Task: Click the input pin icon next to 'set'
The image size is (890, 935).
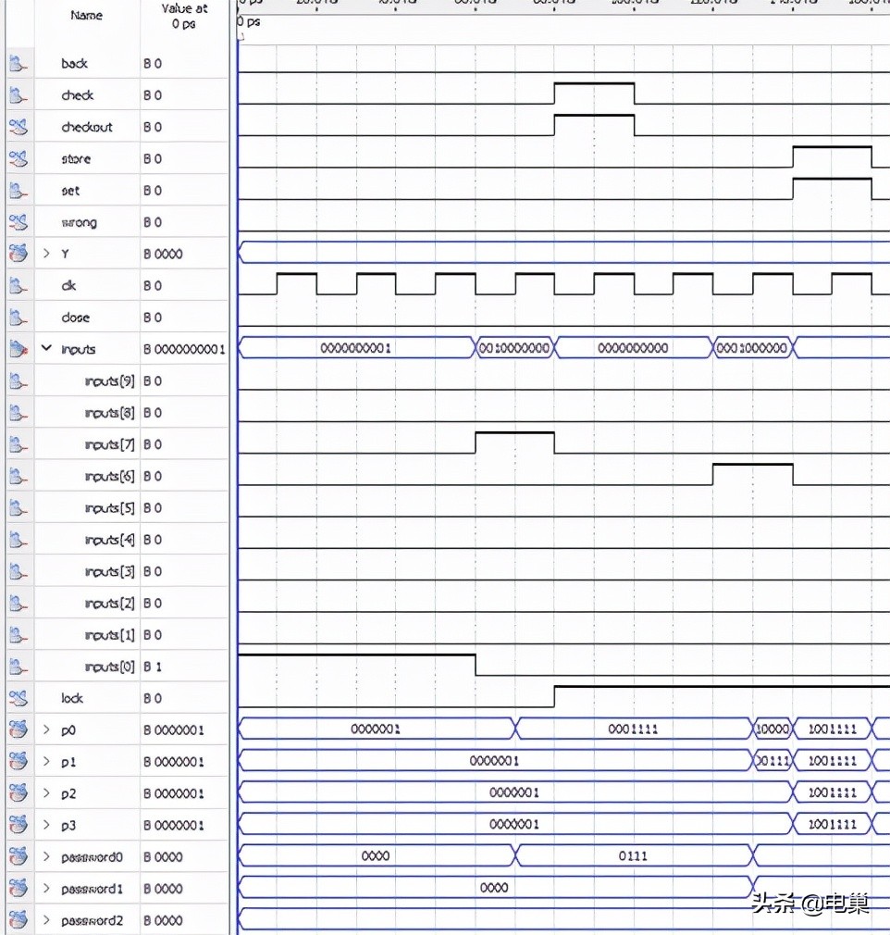Action: (18, 190)
